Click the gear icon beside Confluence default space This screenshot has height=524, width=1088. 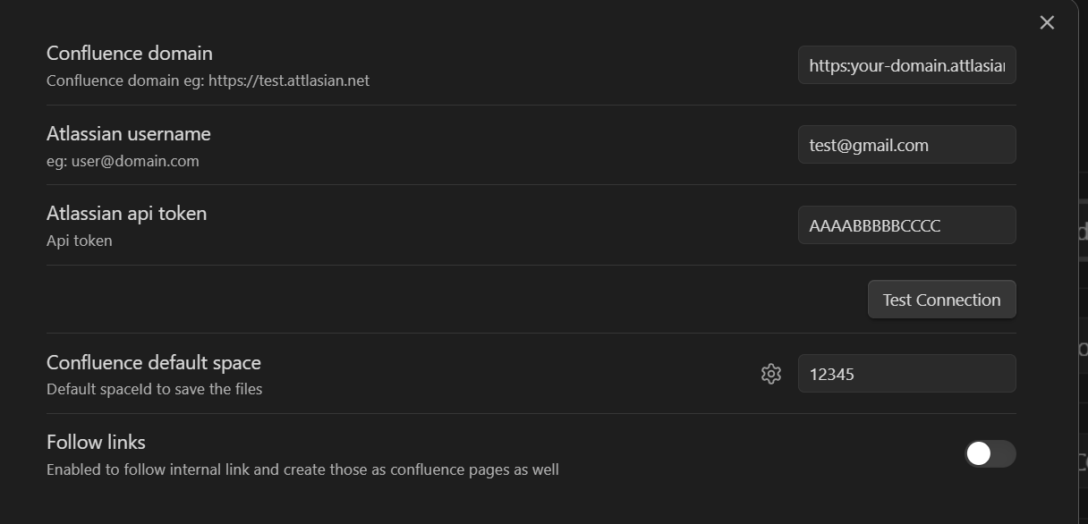770,374
